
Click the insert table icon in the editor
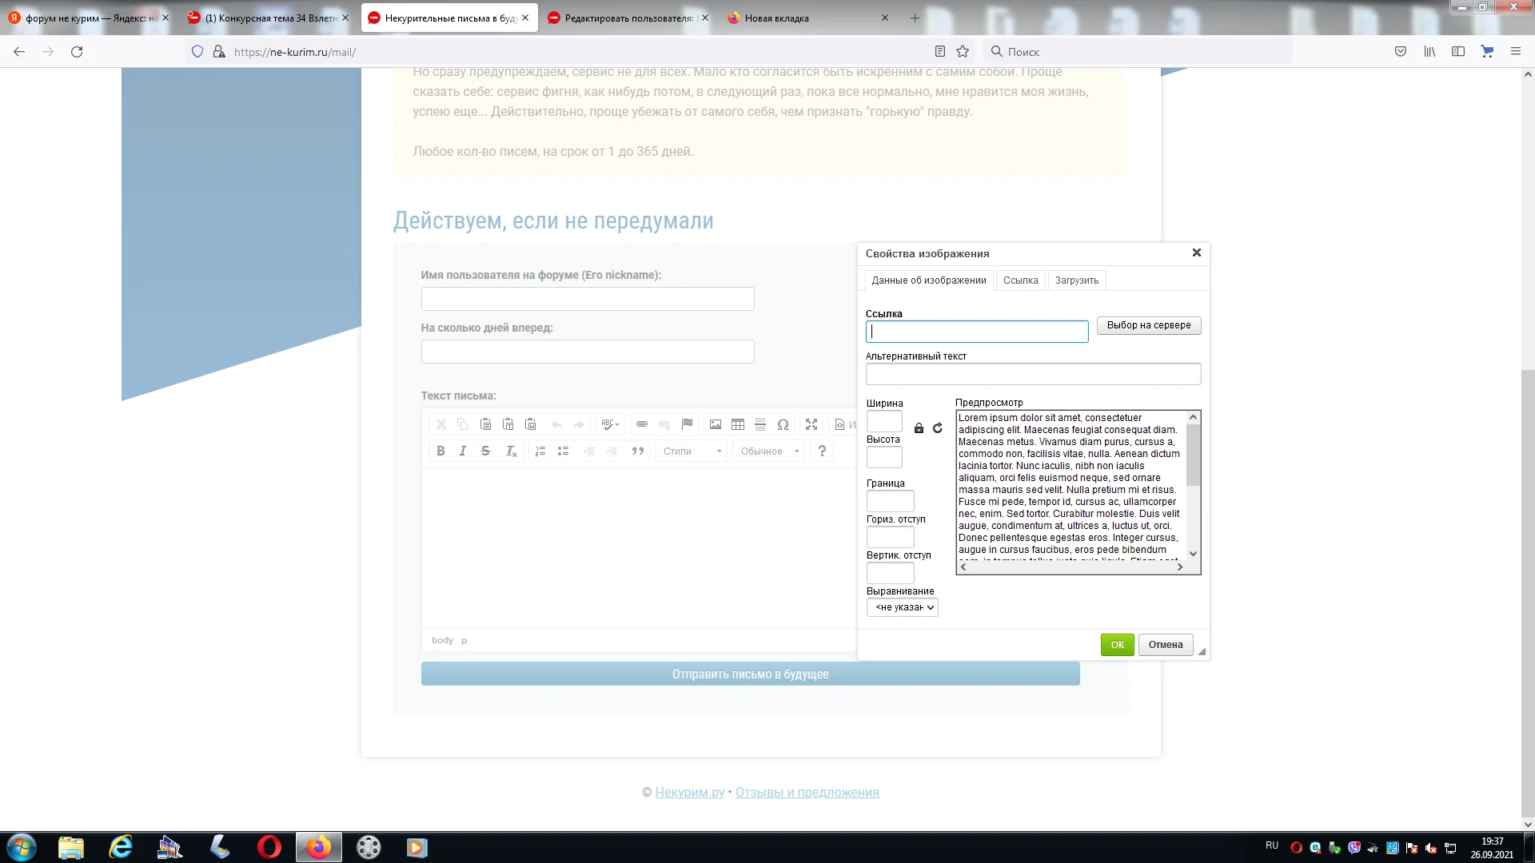[x=738, y=424]
